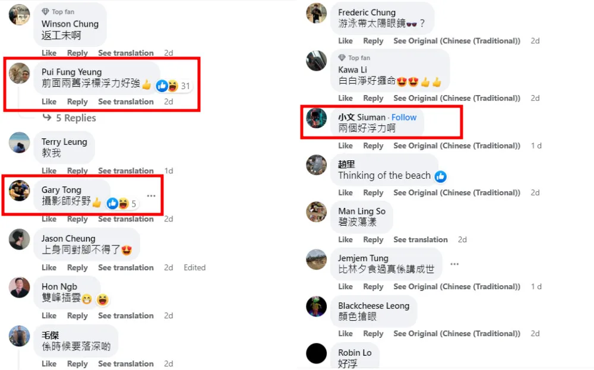Like Man Ling So's comment
Screen dimensions: 594x370
345,240
